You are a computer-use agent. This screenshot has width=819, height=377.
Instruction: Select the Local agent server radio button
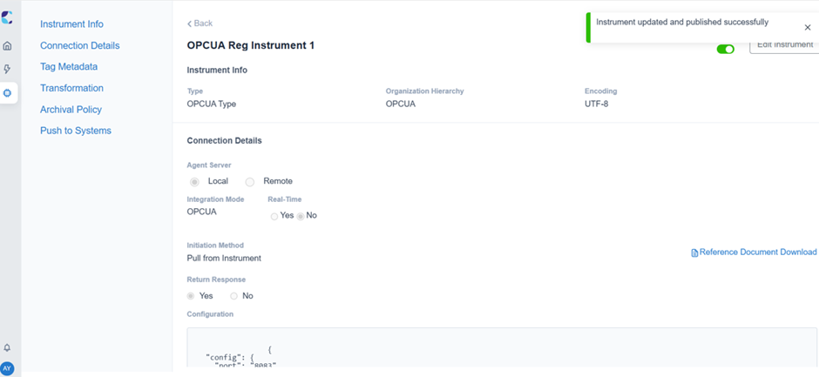pos(195,182)
